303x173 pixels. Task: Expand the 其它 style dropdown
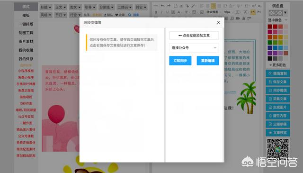[141, 8]
